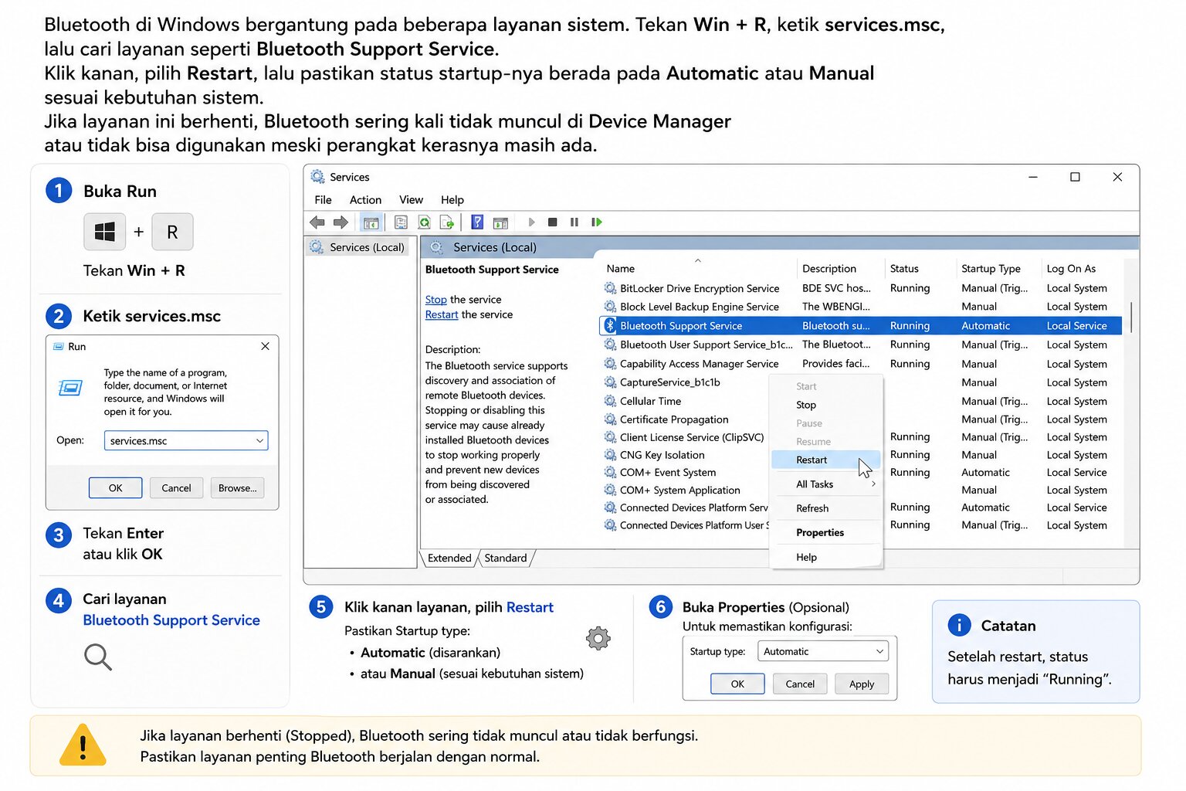This screenshot has width=1186, height=791.
Task: Click the Stop the service link
Action: click(435, 300)
